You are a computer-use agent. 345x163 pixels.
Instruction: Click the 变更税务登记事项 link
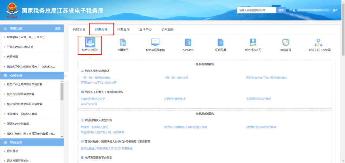(174, 99)
